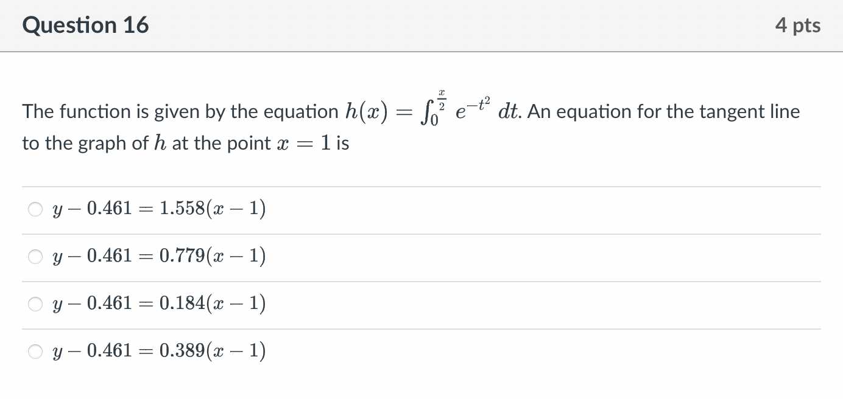Click the dt in the integral

pyautogui.click(x=509, y=112)
